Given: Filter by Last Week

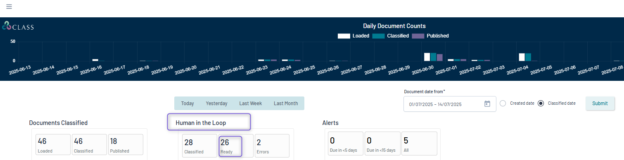Looking at the screenshot, I should tap(250, 104).
